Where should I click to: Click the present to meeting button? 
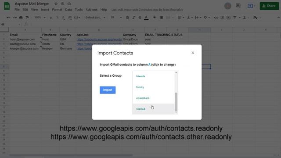pyautogui.click(x=251, y=6)
